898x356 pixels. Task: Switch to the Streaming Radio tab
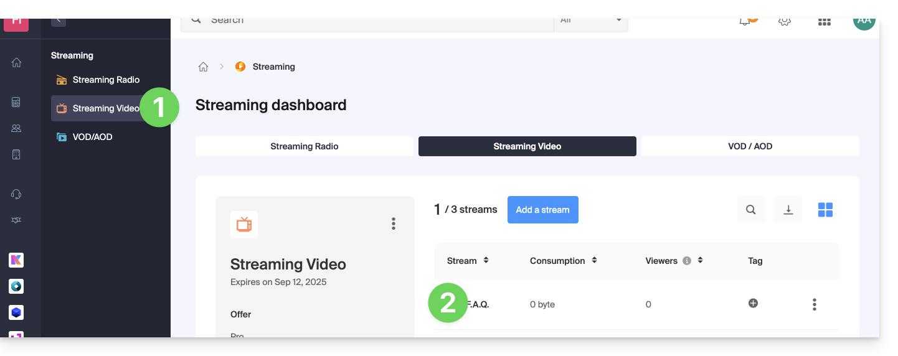tap(304, 146)
